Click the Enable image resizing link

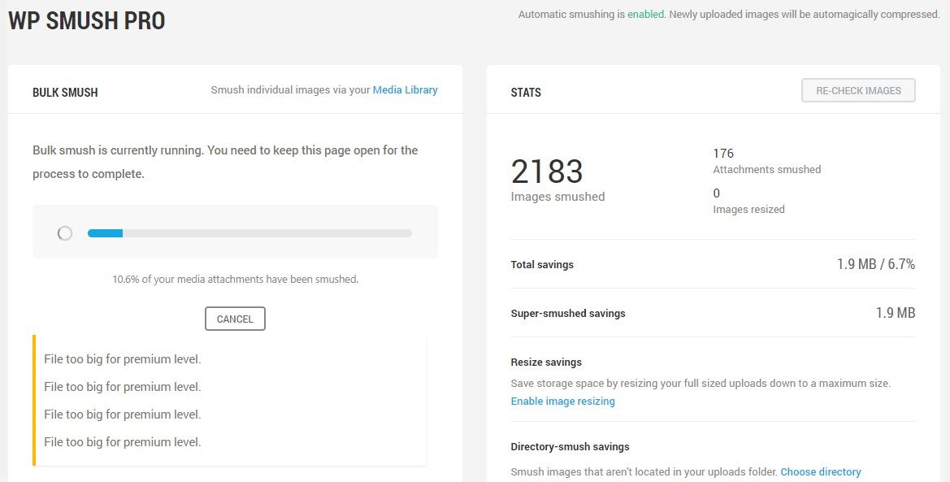pos(562,401)
